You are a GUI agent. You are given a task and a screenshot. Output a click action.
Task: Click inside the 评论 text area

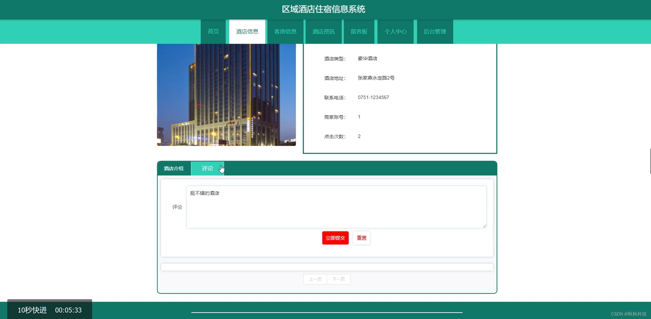[336, 208]
